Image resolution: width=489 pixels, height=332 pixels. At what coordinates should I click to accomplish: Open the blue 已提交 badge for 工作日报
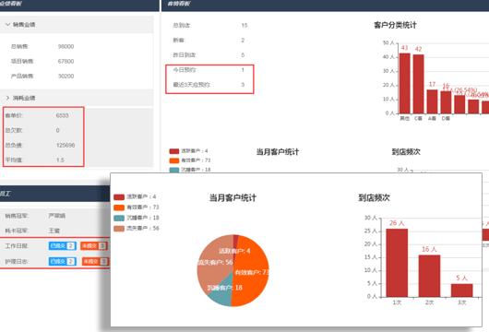[63, 245]
